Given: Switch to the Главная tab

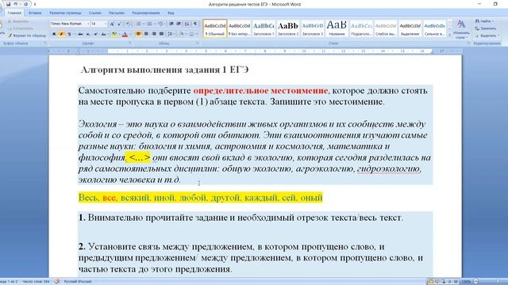Looking at the screenshot, I should pyautogui.click(x=14, y=13).
